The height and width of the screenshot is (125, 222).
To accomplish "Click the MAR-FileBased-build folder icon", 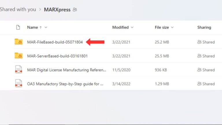I will click(18, 42).
